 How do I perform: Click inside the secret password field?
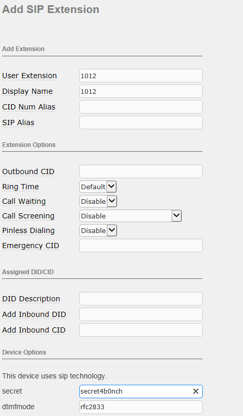point(135,391)
